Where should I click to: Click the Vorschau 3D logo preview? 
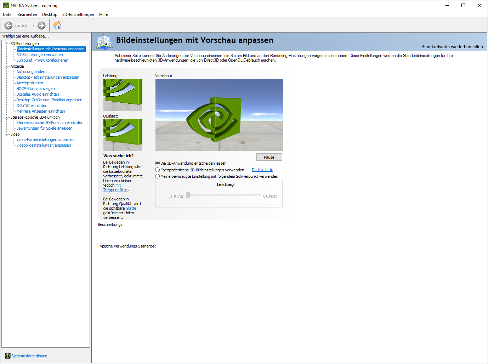pyautogui.click(x=219, y=115)
